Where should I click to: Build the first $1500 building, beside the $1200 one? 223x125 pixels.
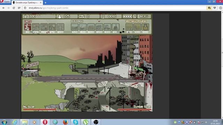(99, 27)
